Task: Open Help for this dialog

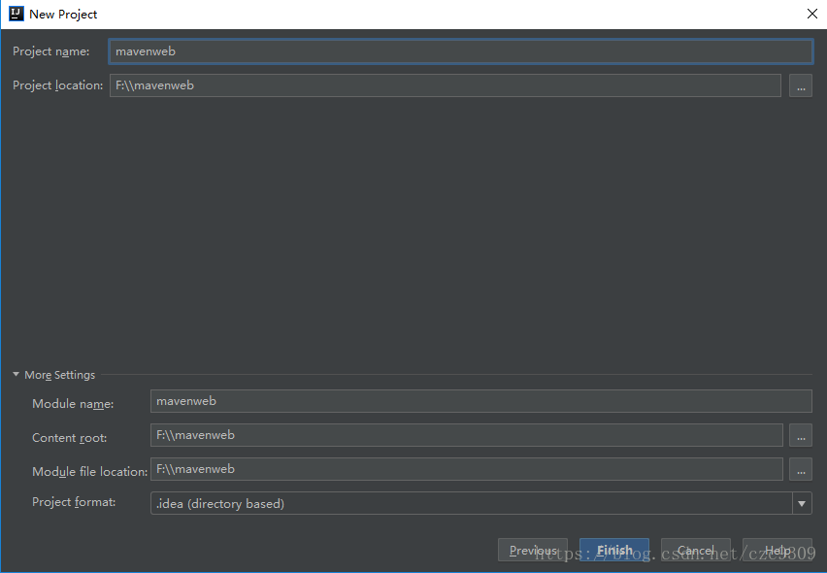Action: click(777, 551)
